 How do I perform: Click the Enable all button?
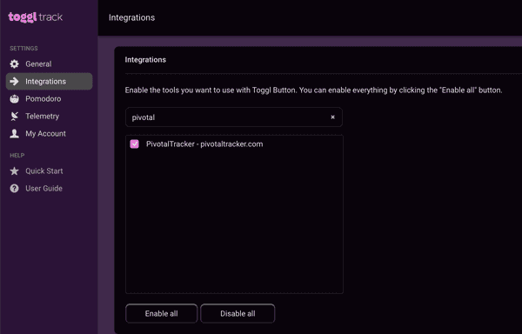point(162,313)
